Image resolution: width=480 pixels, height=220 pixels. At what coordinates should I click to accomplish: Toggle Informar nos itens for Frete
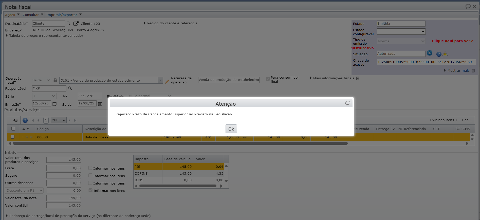[90, 168]
